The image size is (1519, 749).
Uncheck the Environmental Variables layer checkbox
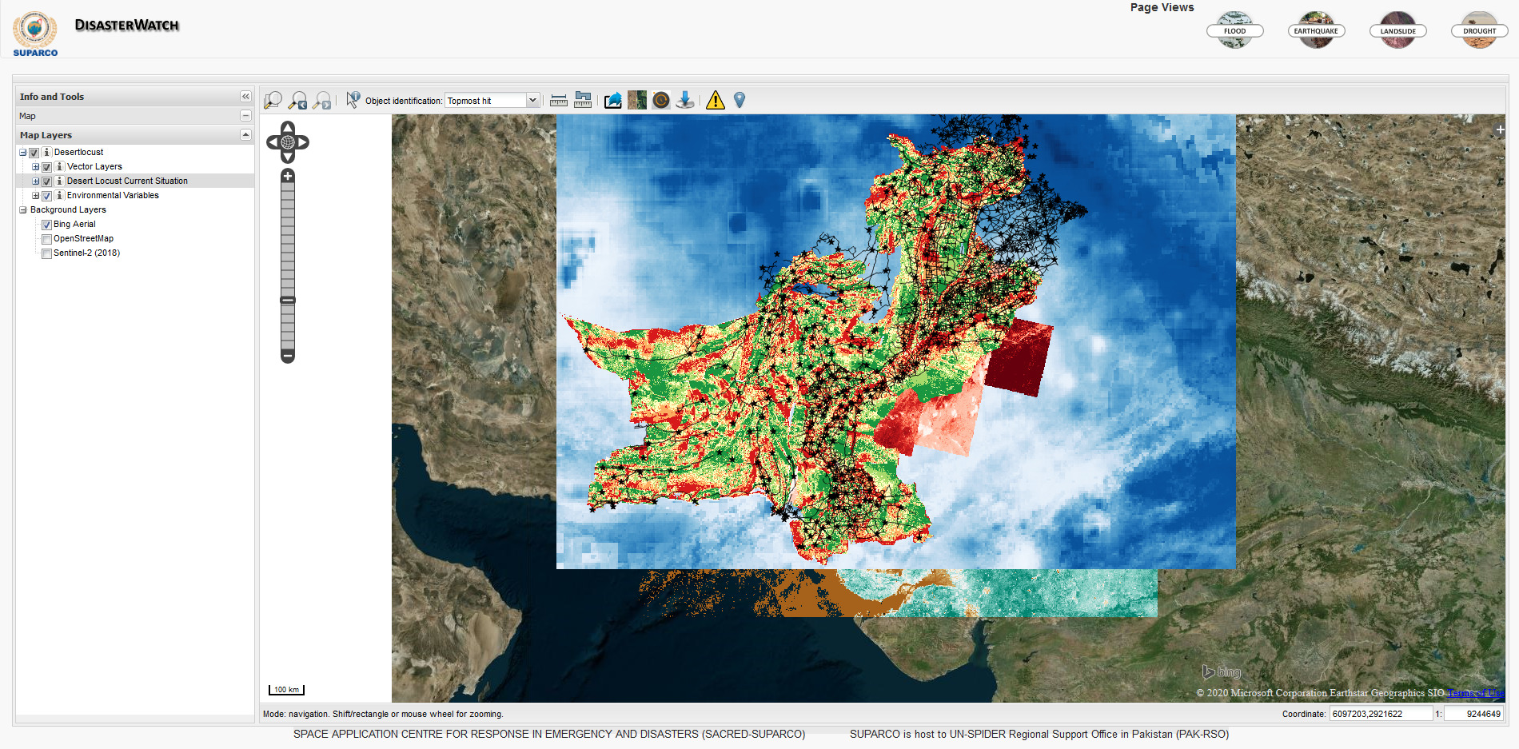47,196
